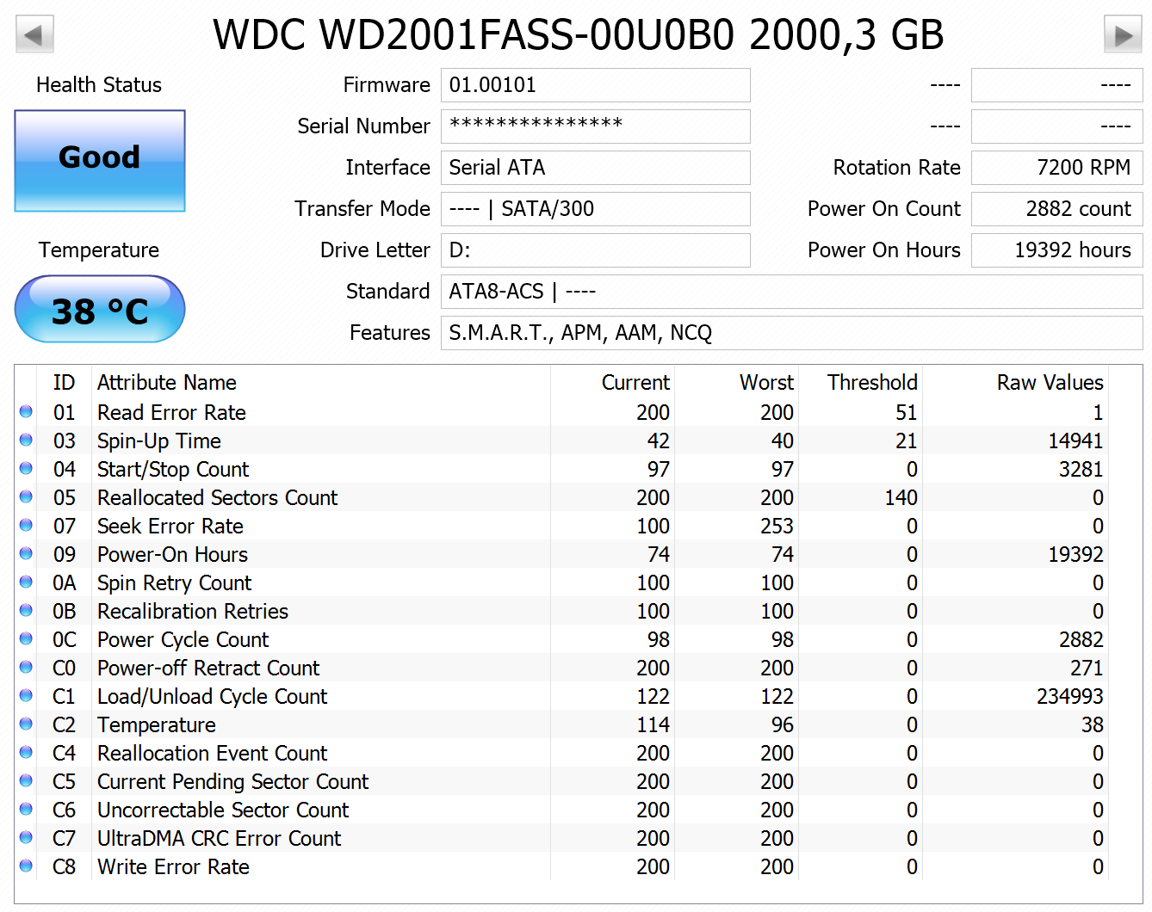
Task: Click the Good health status button
Action: coord(100,160)
